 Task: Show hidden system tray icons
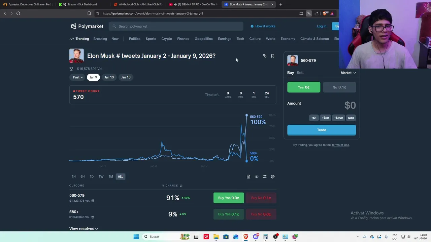point(358,237)
